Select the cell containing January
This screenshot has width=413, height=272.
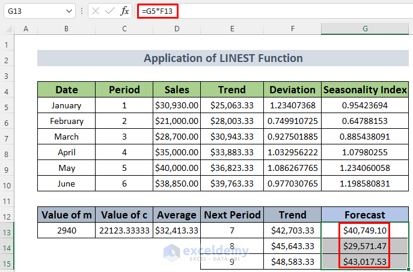pos(66,105)
